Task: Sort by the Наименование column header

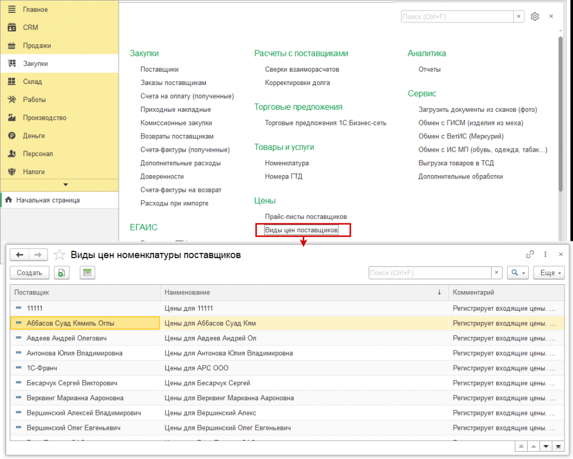Action: click(304, 292)
